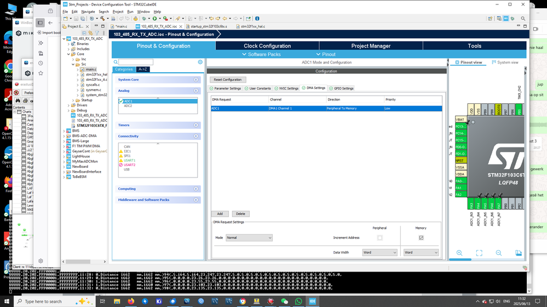Select the BMS-ADC-DMA project in the tree

pyautogui.click(x=84, y=136)
